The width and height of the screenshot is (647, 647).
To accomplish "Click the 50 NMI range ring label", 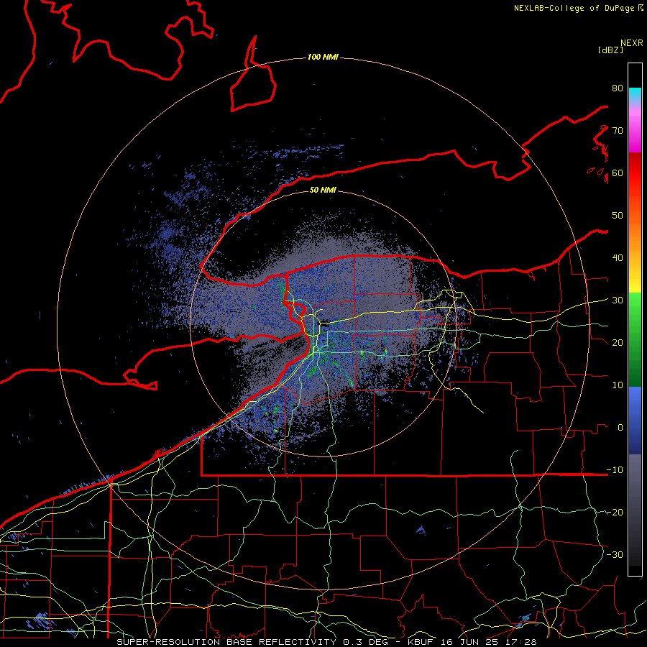I will tap(323, 190).
